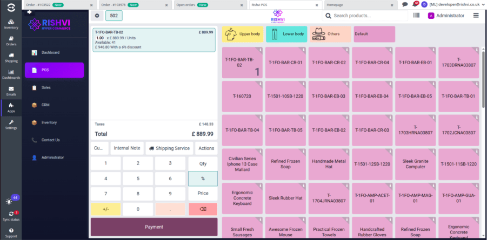Open the Emails envelope icon
Screen dimensions: 487x240
(x=11, y=90)
